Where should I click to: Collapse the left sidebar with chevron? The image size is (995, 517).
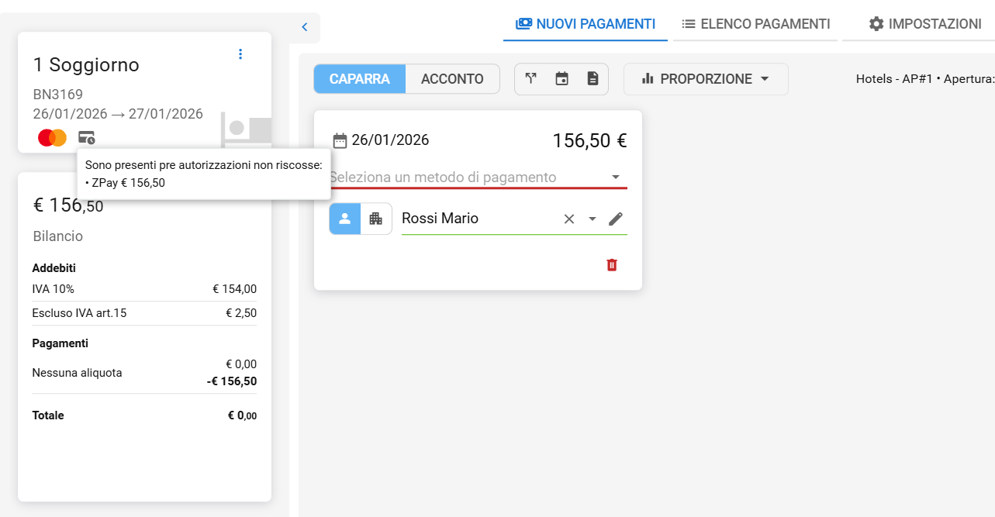305,27
